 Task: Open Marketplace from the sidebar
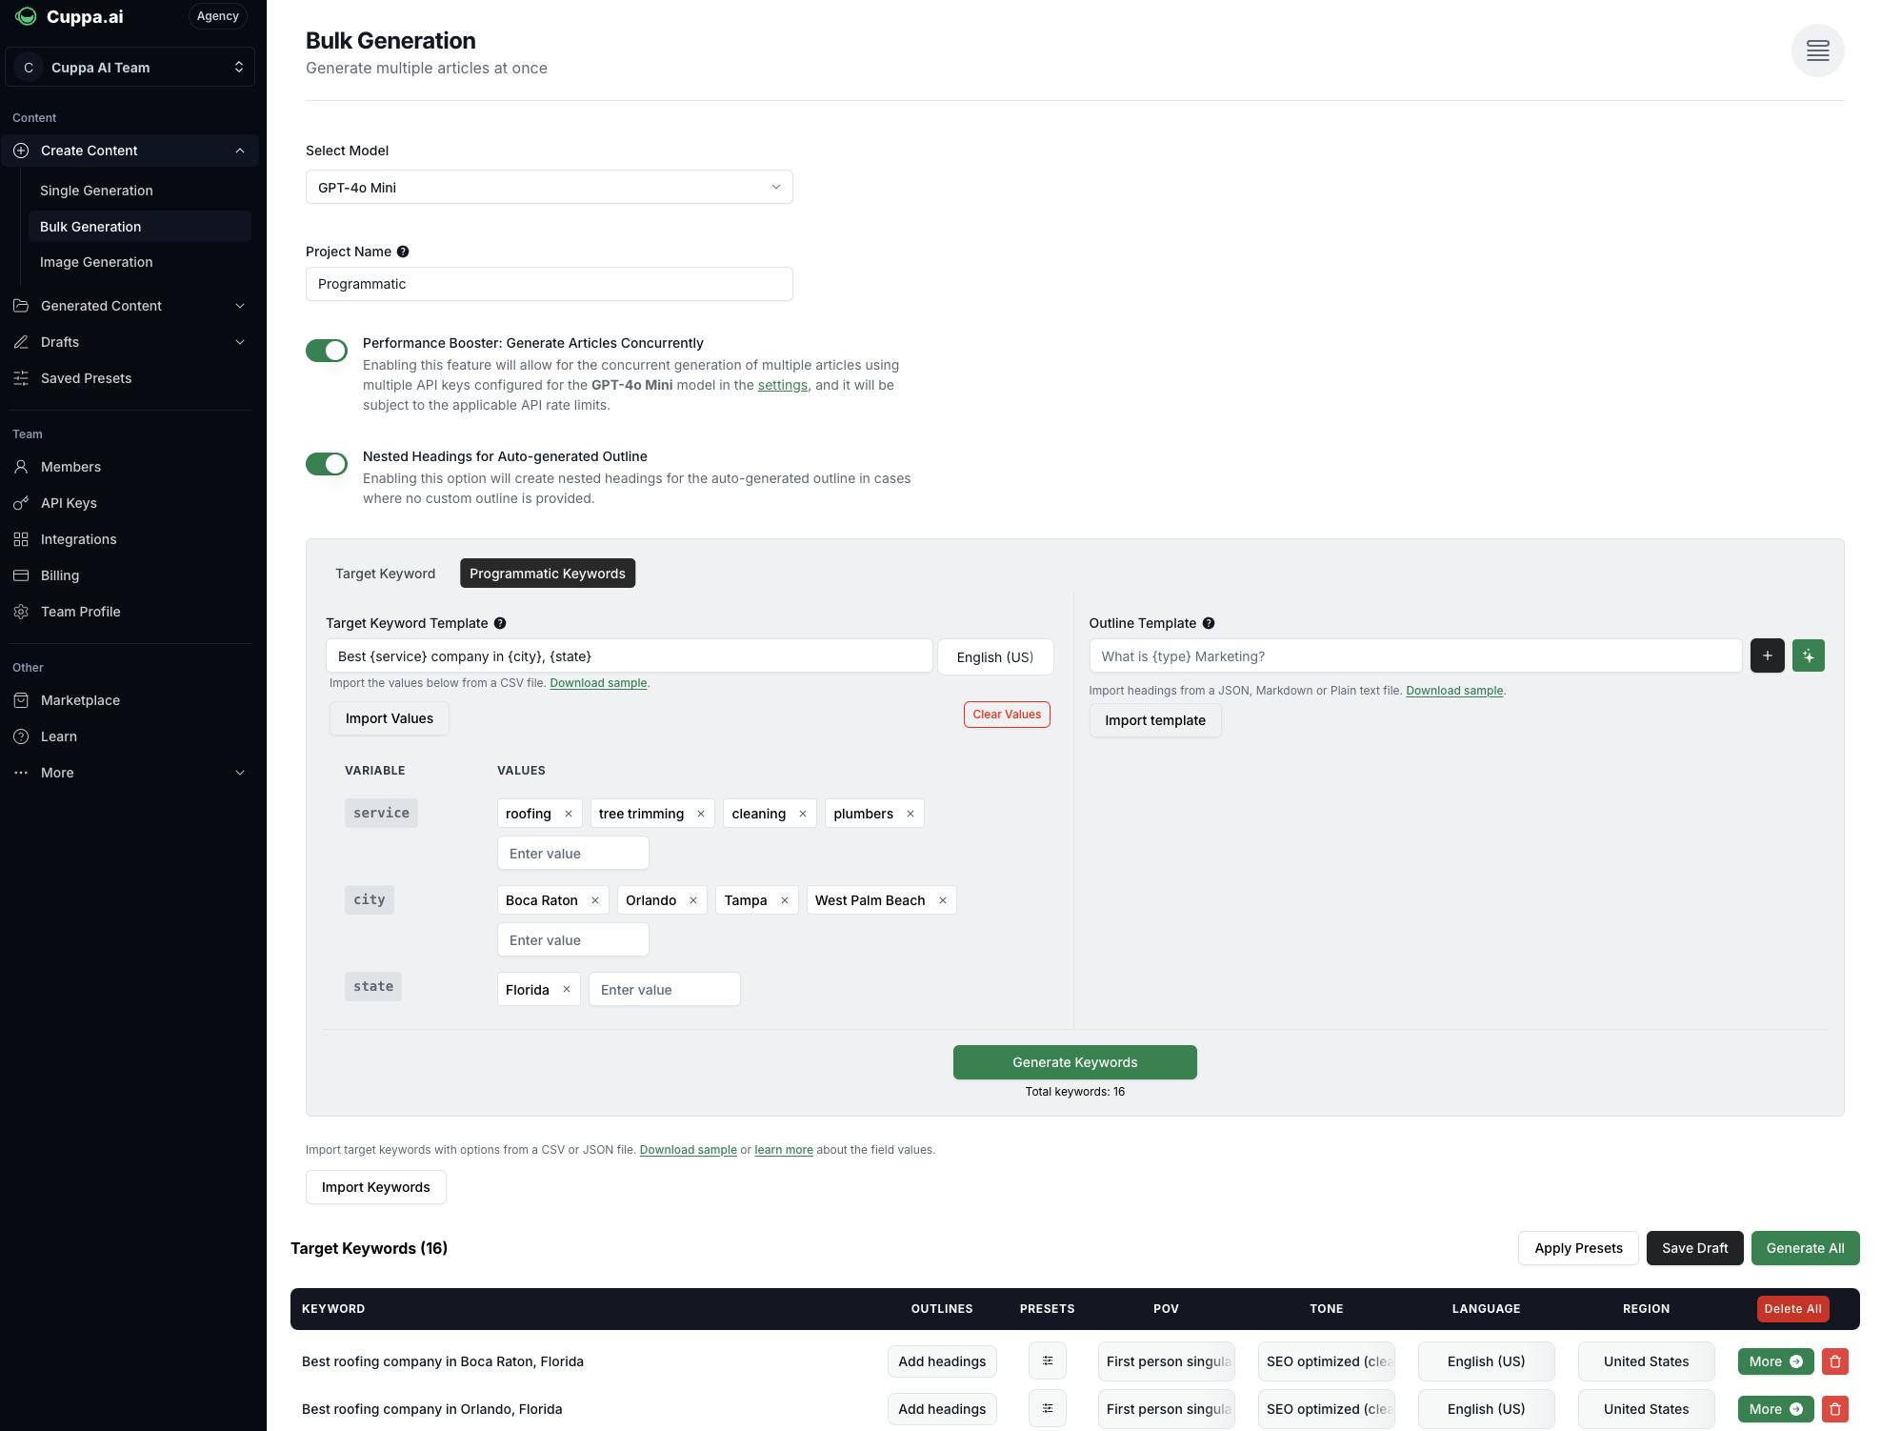point(80,700)
